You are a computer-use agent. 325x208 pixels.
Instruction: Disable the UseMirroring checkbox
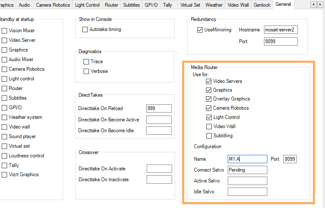[200, 30]
